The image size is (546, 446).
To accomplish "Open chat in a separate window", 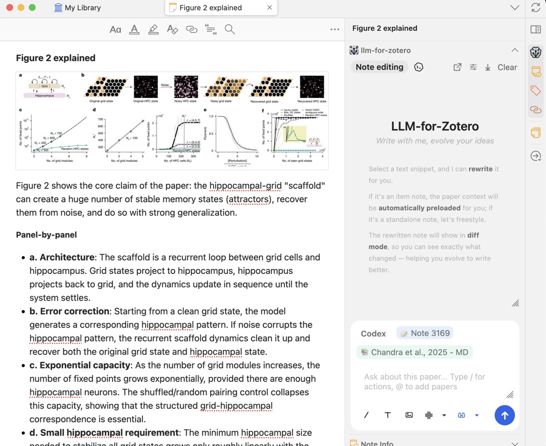I will coord(457,67).
